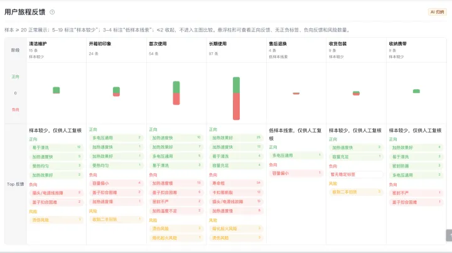The height and width of the screenshot is (253, 452).
Task: Click 暂无稳定标签 placeholder under 收货包装
Action: pos(356,175)
